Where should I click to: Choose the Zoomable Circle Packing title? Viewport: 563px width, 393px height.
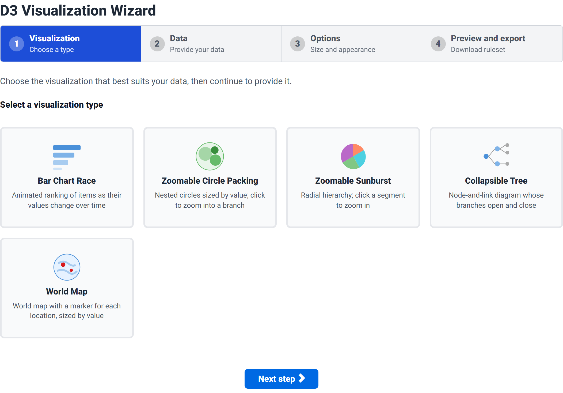pyautogui.click(x=210, y=181)
